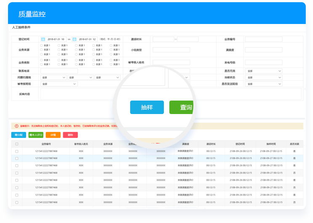Click the 抽样 sampling button
This screenshot has width=313, height=223.
pyautogui.click(x=147, y=107)
